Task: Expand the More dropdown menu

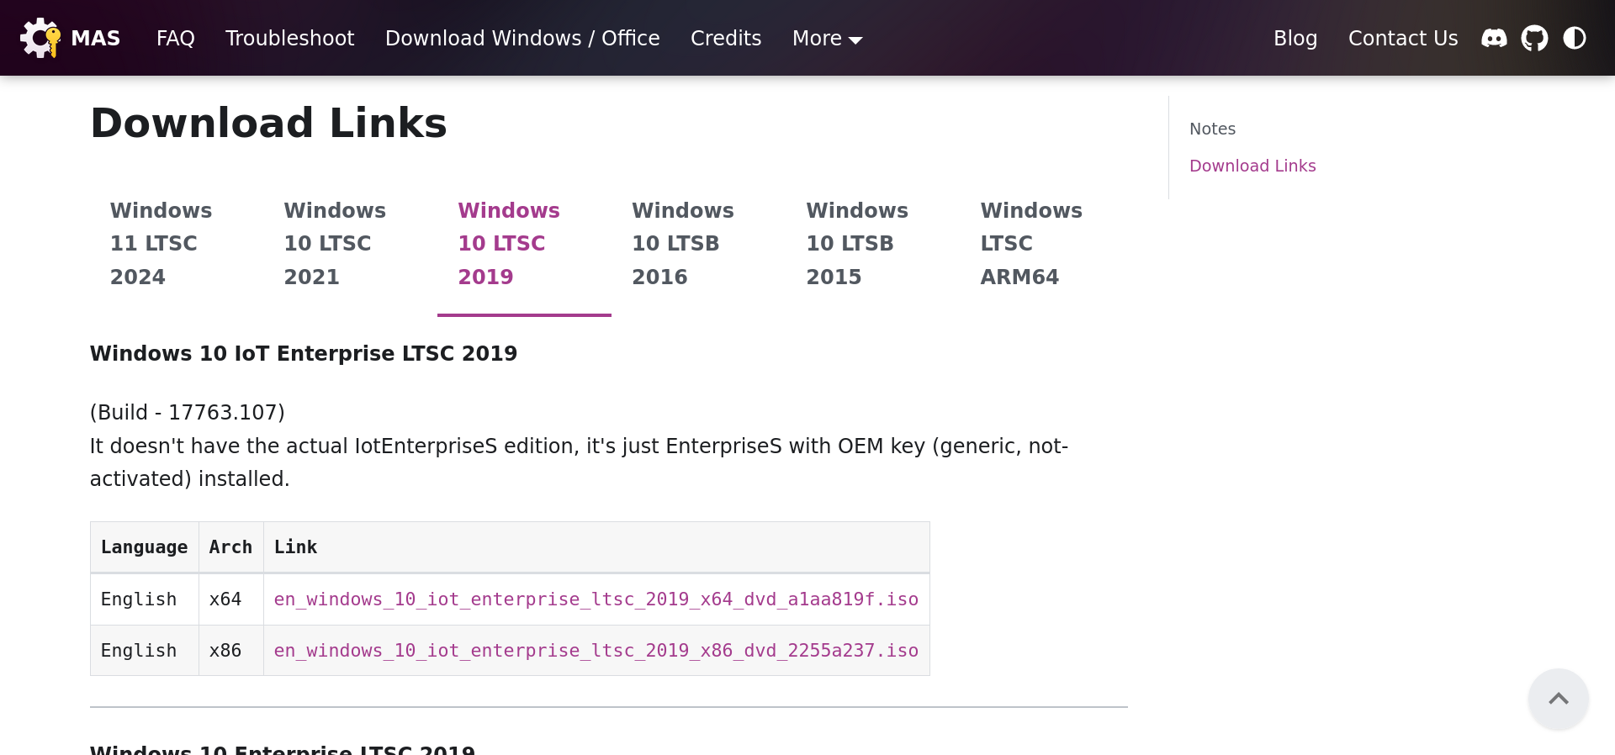Action: pyautogui.click(x=827, y=39)
